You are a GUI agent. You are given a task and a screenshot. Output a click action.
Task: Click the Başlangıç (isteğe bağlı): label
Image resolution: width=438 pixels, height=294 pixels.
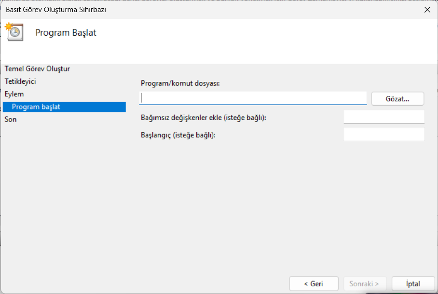tap(178, 135)
